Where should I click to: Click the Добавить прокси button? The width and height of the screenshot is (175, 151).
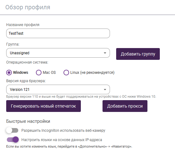tap(125, 106)
